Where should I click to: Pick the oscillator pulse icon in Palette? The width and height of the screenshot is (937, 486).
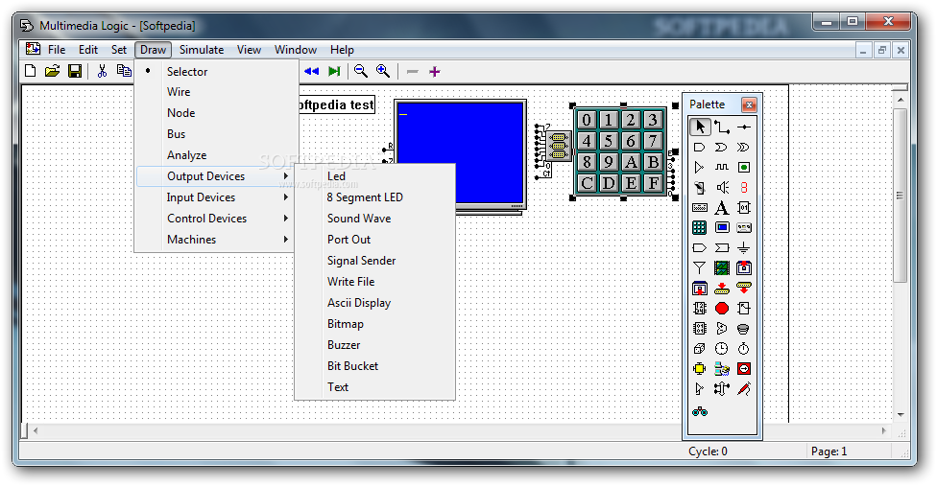722,168
